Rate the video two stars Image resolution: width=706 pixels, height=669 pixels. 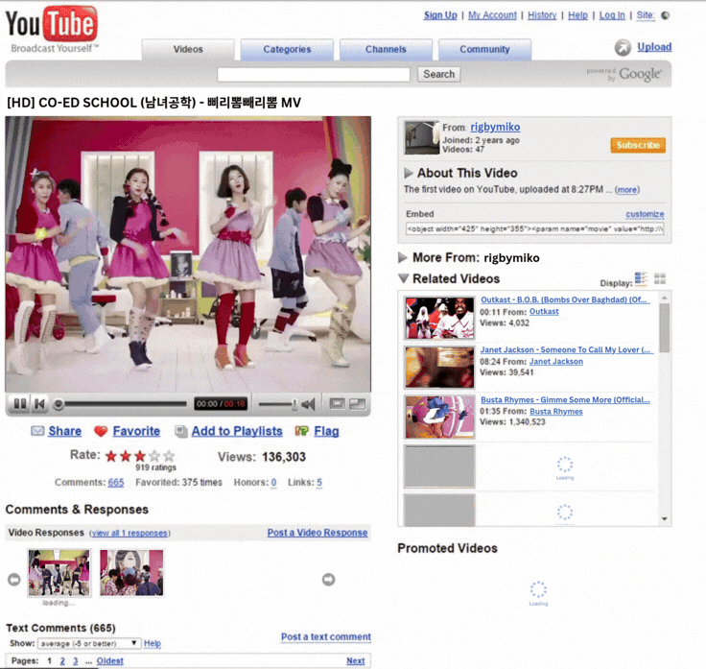(x=126, y=456)
